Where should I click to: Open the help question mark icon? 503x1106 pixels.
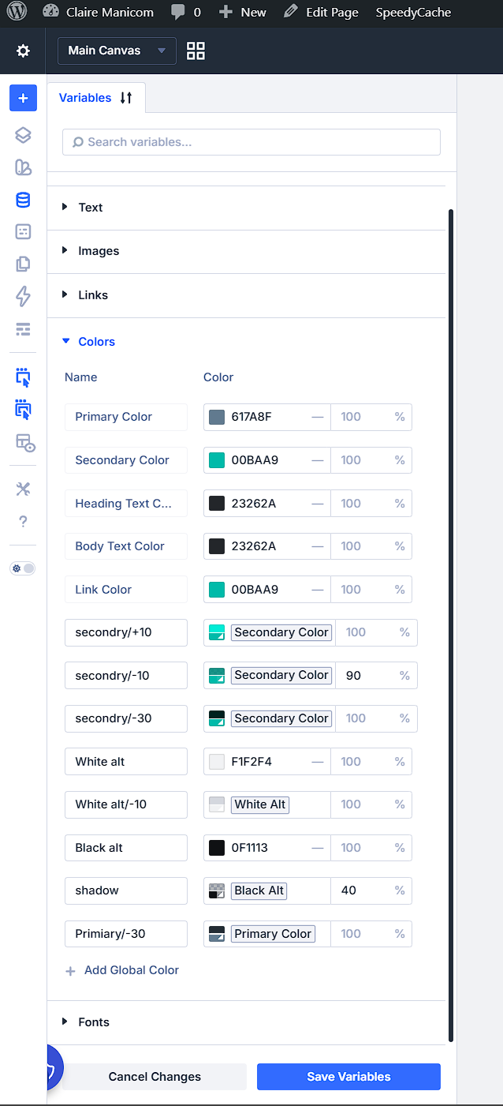click(x=23, y=521)
